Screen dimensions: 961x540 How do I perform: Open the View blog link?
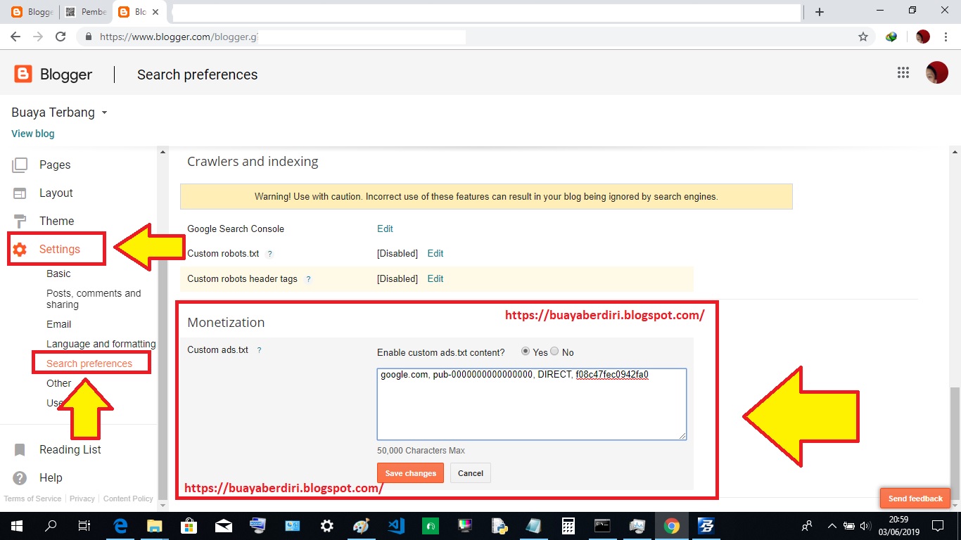pyautogui.click(x=33, y=134)
